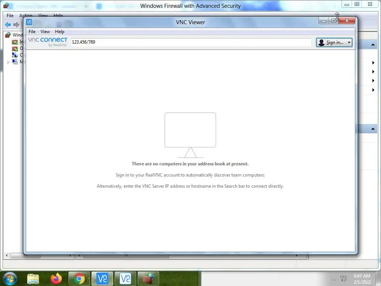
Task: Open File Explorer from the taskbar
Action: point(33,279)
